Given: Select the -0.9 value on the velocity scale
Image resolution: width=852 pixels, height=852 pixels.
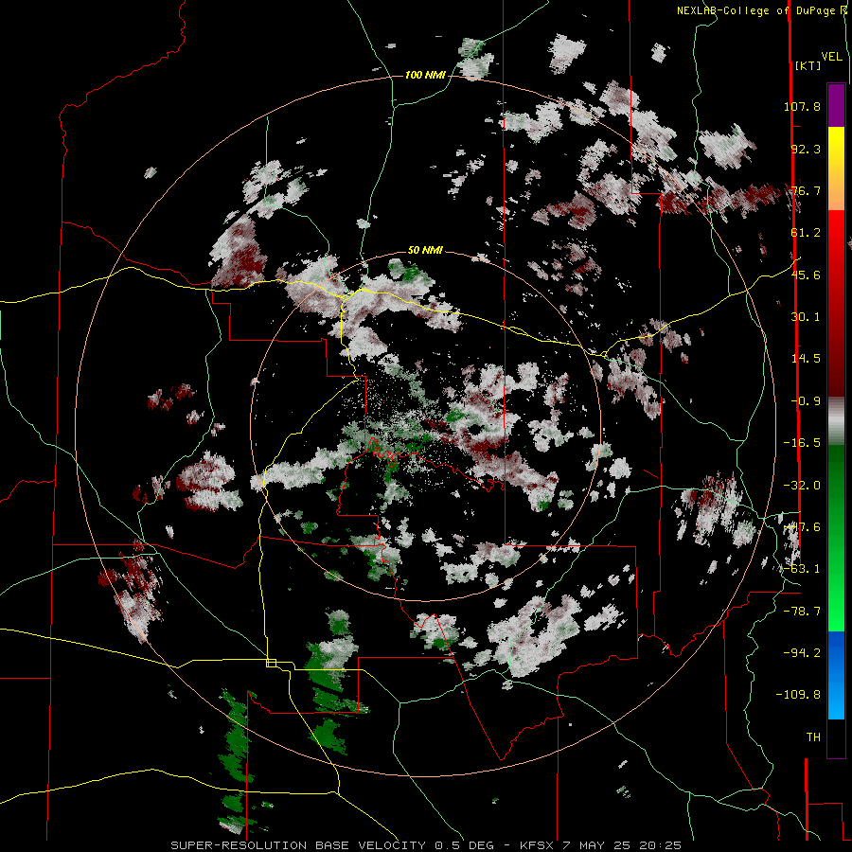Looking at the screenshot, I should [806, 401].
